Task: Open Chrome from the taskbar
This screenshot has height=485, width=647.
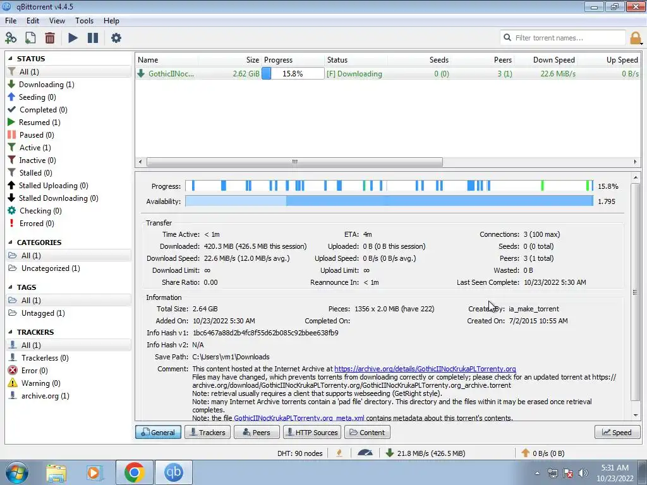Action: (x=134, y=472)
